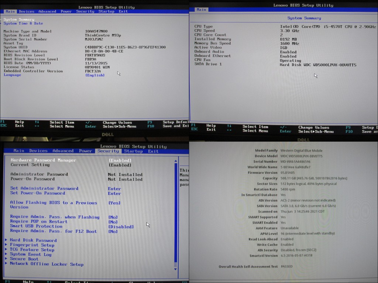
Task: Expand the Secure Boot submenu arrow
Action: [6, 259]
